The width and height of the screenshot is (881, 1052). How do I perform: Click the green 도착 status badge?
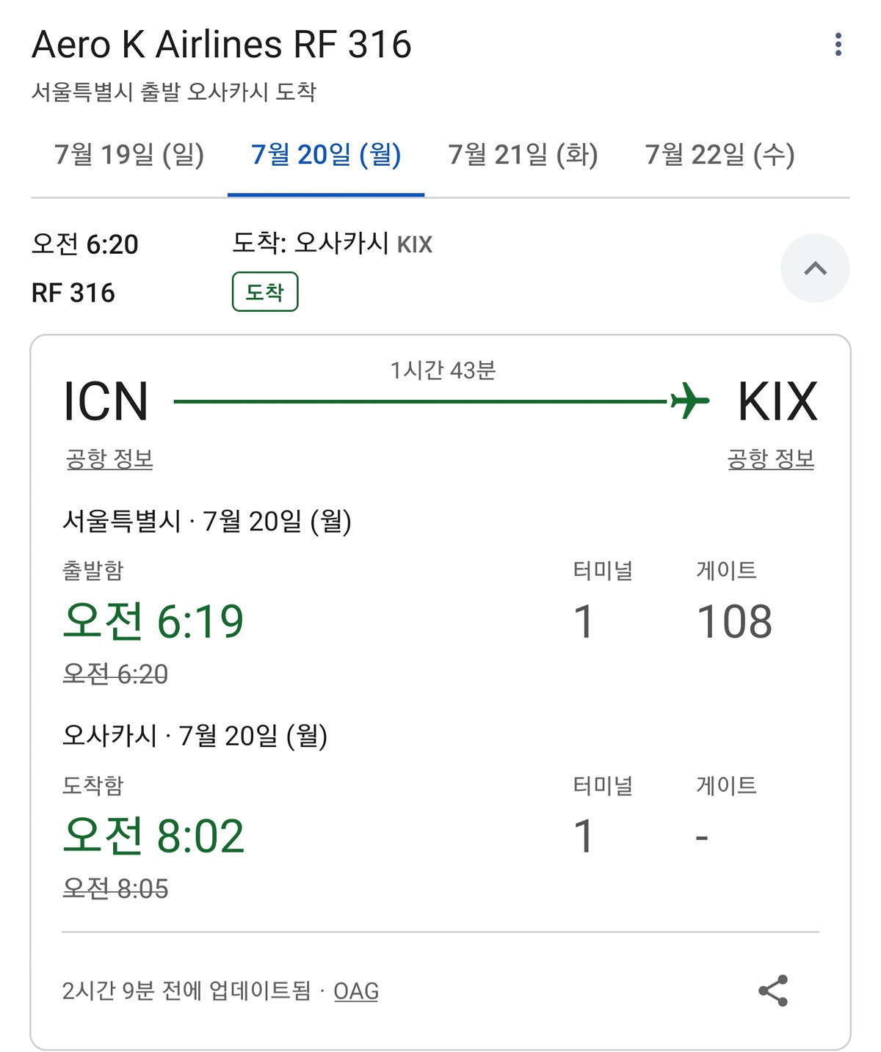click(x=265, y=292)
